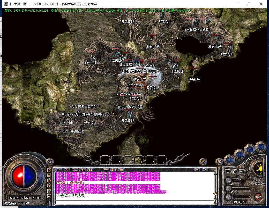Open the backpack inventory icon
The height and width of the screenshot is (208, 269).
[239, 155]
